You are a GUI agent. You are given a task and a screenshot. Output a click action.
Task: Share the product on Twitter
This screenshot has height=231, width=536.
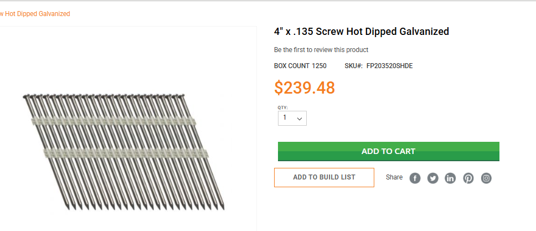pos(433,178)
